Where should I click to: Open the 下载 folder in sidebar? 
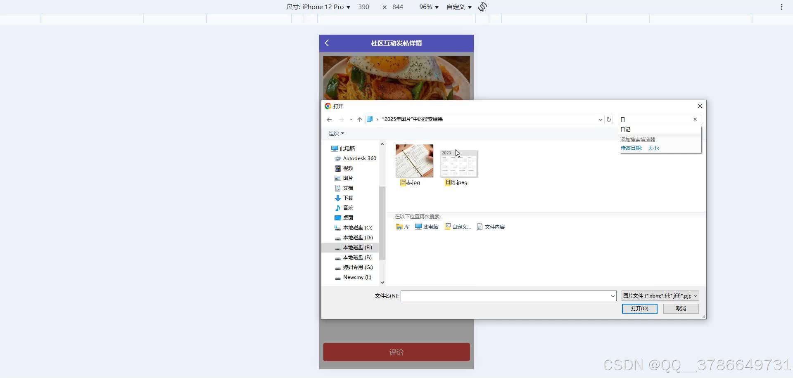point(348,198)
